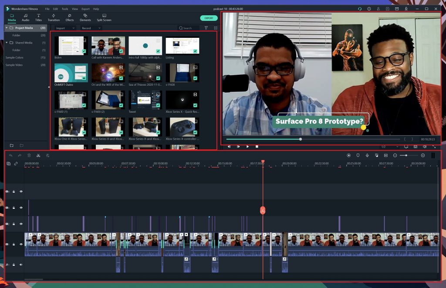The width and height of the screenshot is (446, 288).
Task: Click the zoom-in plus circle icon
Action: (423, 155)
